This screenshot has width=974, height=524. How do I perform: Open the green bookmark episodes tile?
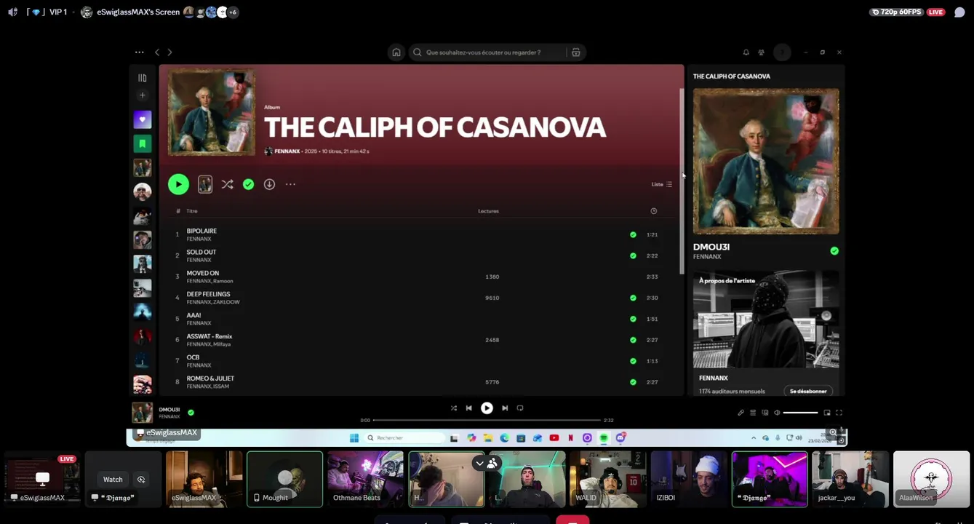click(143, 143)
